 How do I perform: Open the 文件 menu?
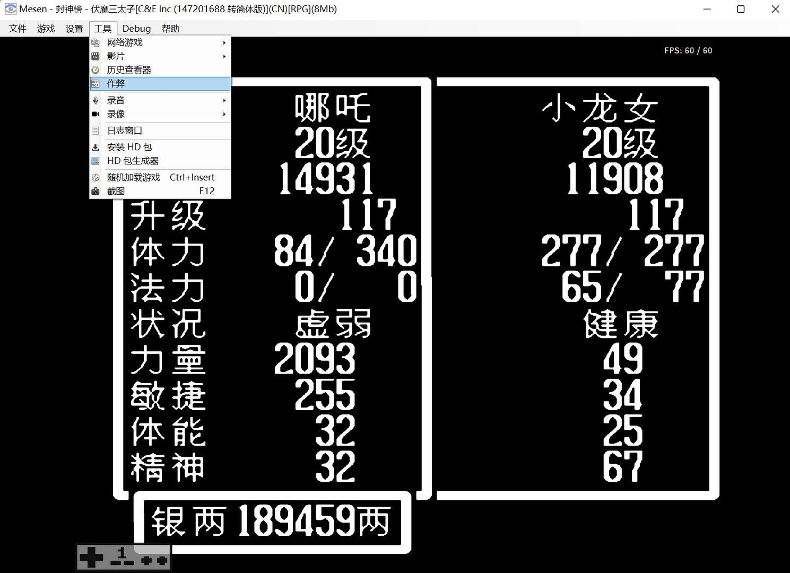click(x=18, y=28)
